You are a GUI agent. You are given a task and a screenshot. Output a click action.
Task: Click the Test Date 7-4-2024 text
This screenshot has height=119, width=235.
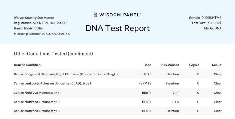click(206, 23)
